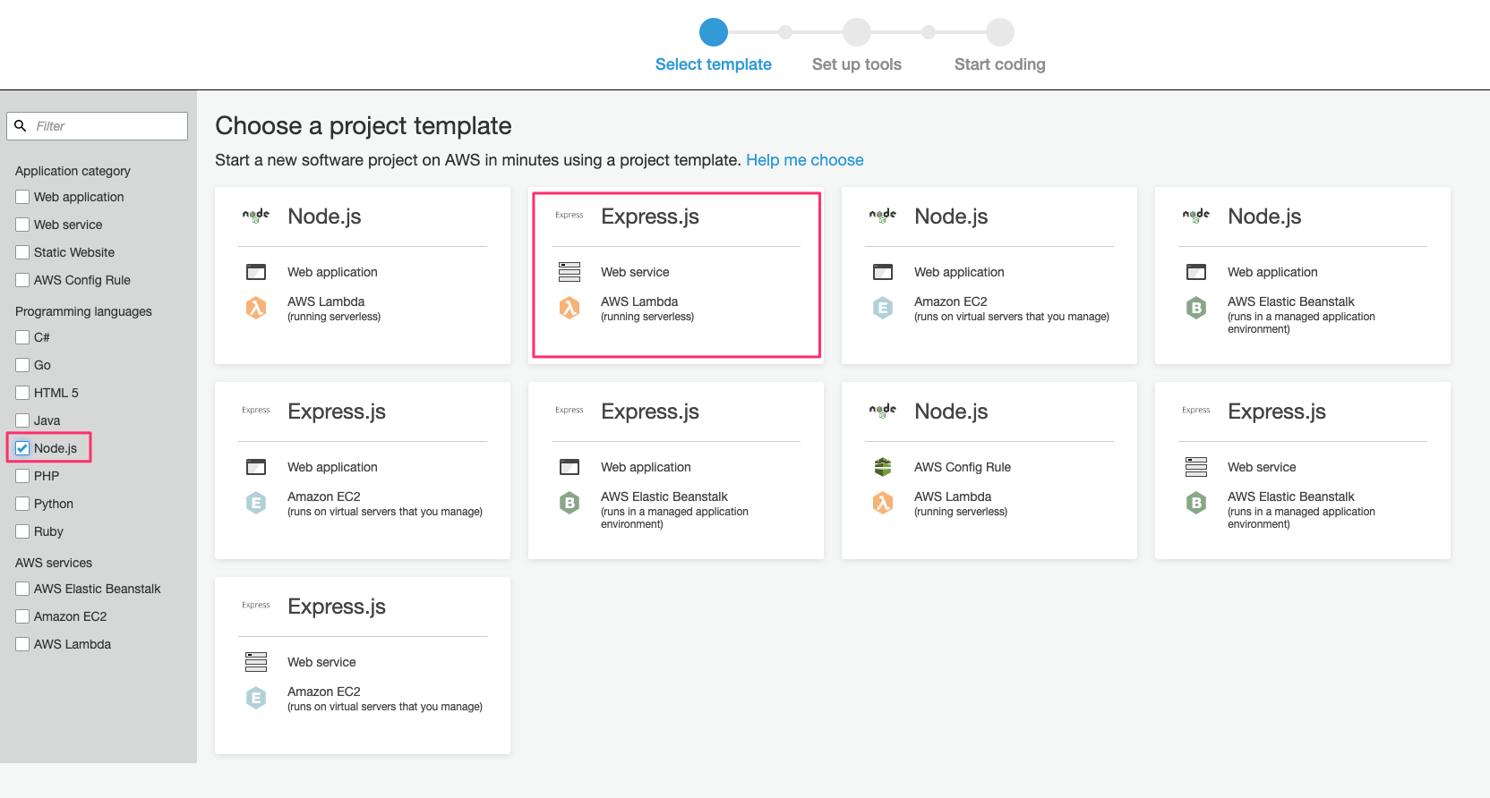Tick the Java language checkbox
Screen dimensions: 1490x798
(x=22, y=420)
